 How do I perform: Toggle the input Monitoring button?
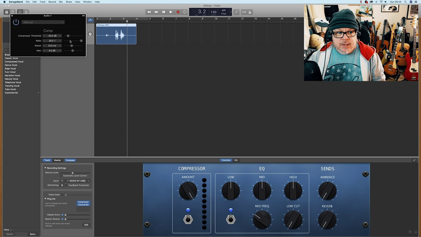[62, 185]
